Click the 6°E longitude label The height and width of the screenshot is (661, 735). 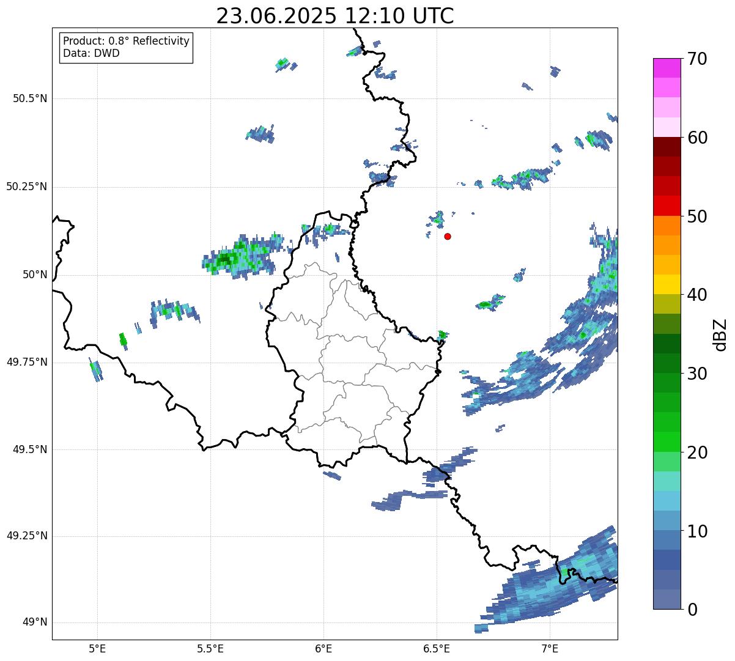click(x=323, y=648)
